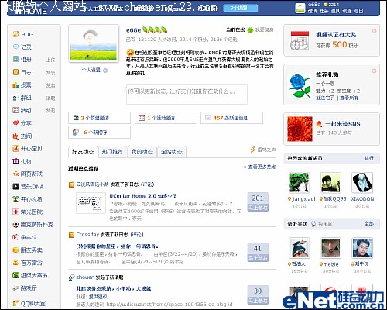Click 任务 in the top header
This screenshot has width=387, height=310.
(324, 11)
